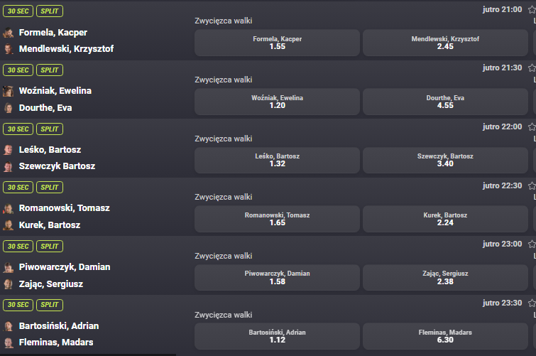Select Dourthe, Eva odds 4.55
The width and height of the screenshot is (536, 356).
click(x=445, y=102)
